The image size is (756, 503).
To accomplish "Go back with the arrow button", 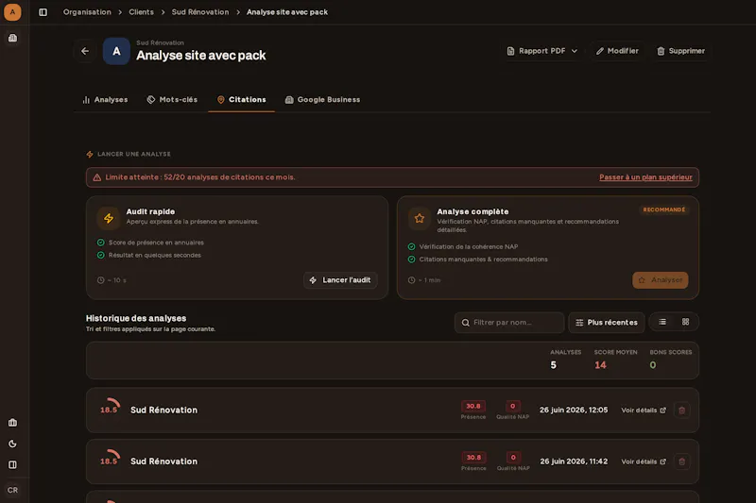I will coord(85,51).
